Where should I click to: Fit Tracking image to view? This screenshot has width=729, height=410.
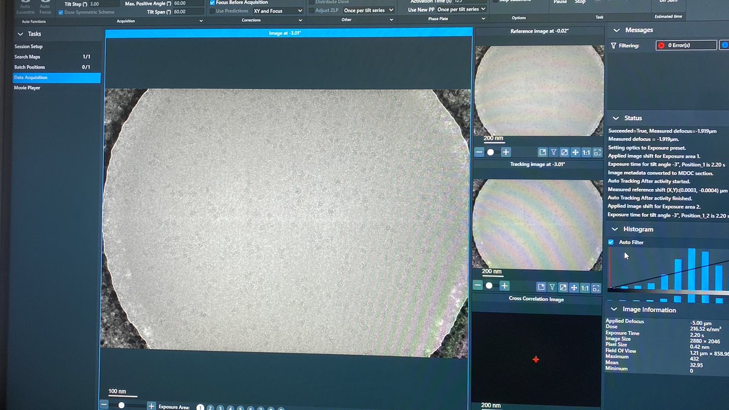[596, 288]
